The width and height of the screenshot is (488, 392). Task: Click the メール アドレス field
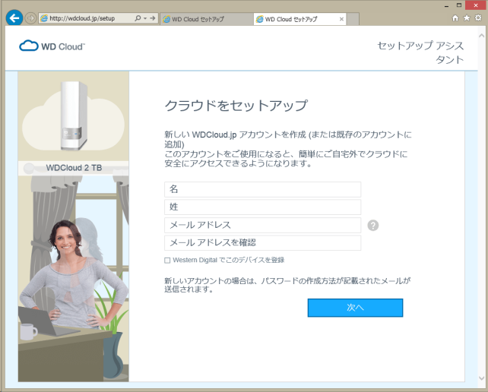pyautogui.click(x=263, y=225)
